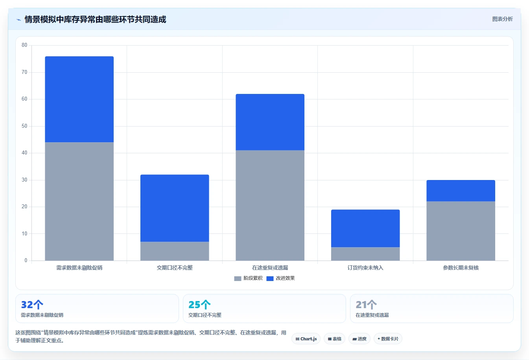Click the blue bar segment for 在途重复或遗漏

(x=270, y=122)
